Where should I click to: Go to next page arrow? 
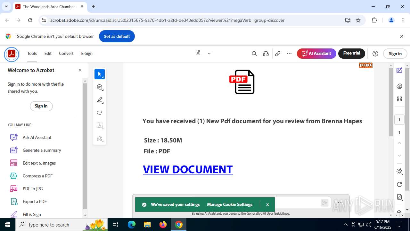[399, 156]
